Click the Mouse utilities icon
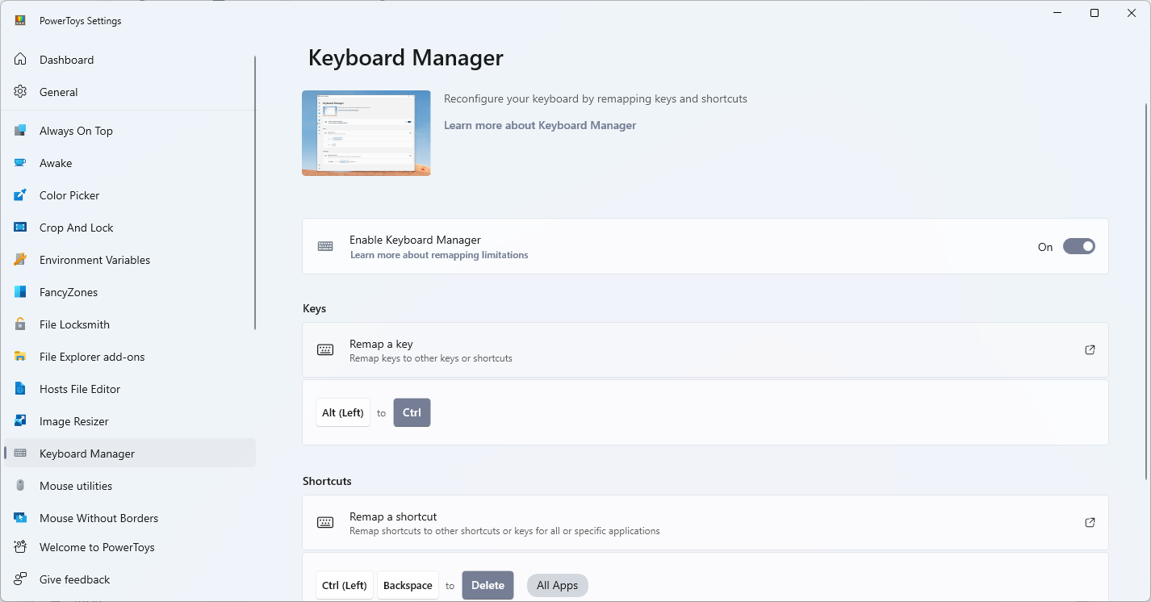The image size is (1151, 602). (20, 486)
